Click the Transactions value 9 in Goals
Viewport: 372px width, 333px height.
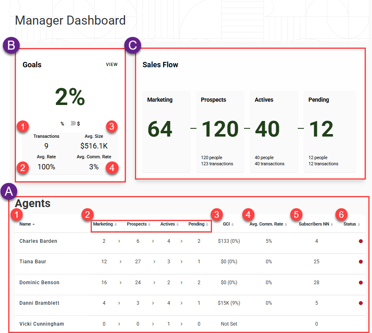tap(46, 146)
